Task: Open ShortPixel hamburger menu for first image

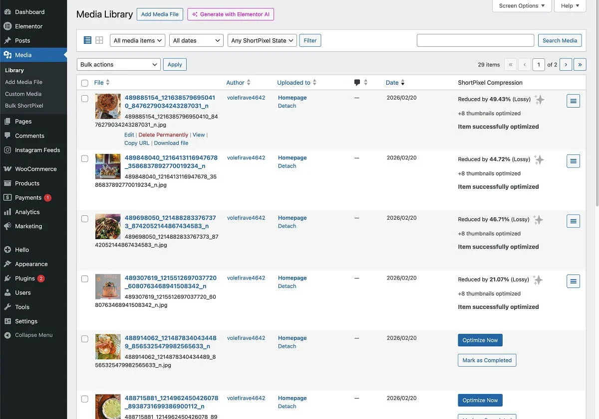Action: point(573,101)
